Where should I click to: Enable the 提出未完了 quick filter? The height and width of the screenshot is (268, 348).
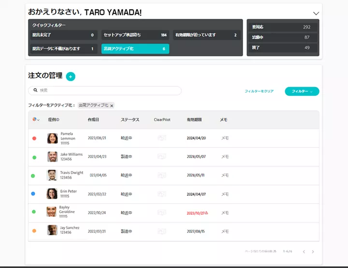coord(63,35)
